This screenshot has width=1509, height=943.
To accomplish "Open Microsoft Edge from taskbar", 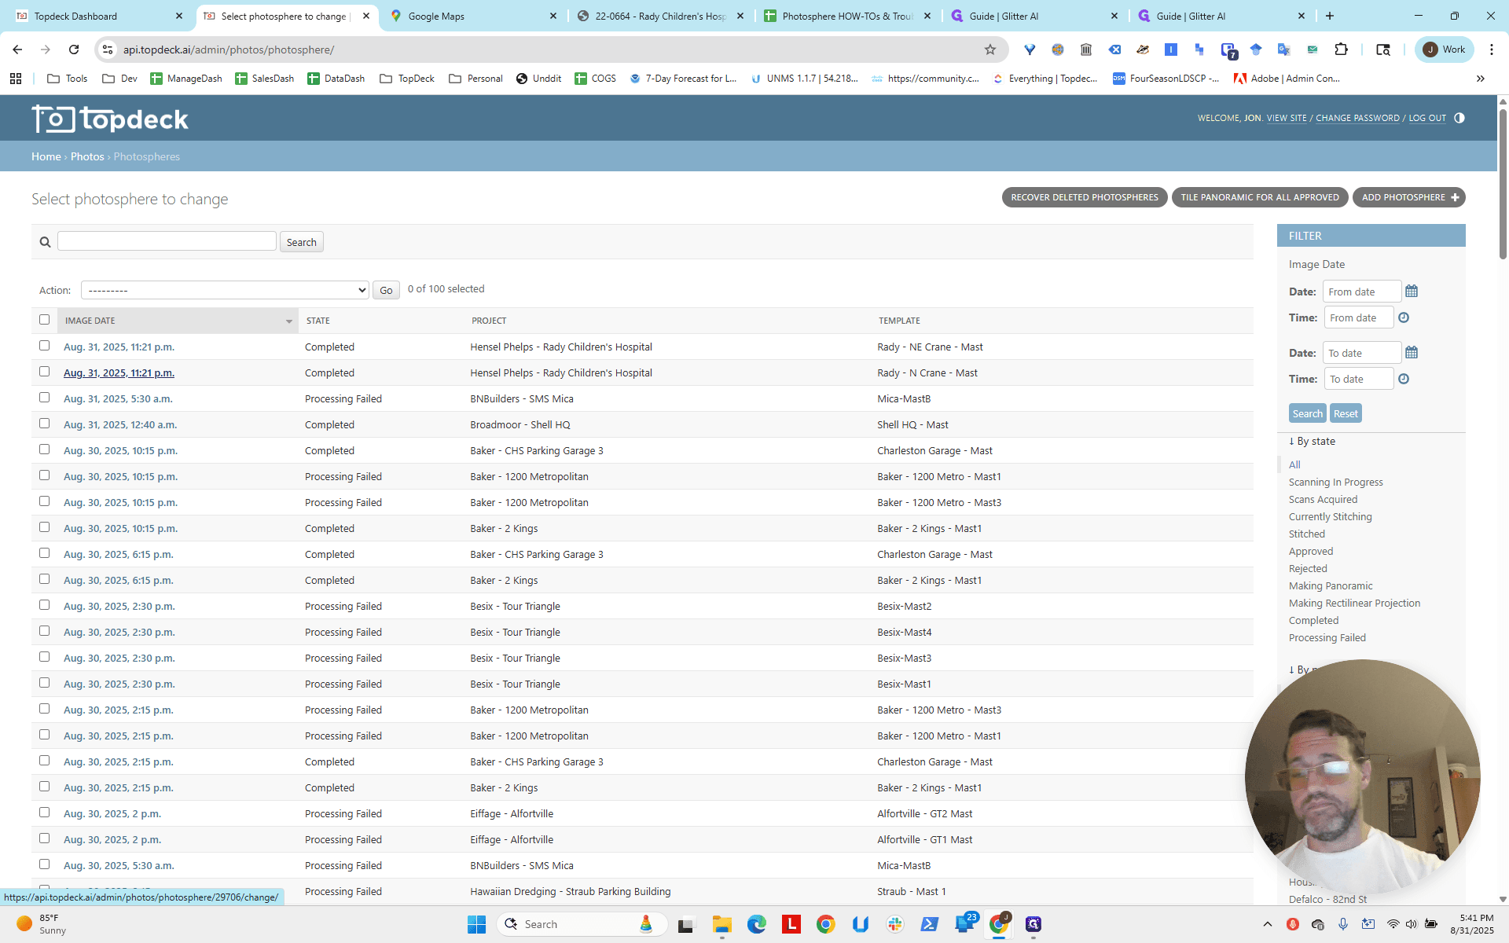I will (756, 924).
